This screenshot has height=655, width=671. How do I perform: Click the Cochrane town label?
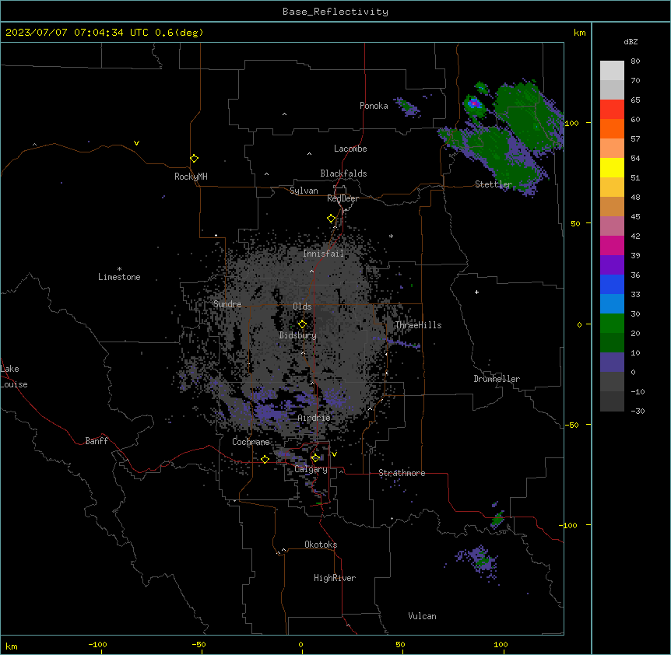[251, 442]
